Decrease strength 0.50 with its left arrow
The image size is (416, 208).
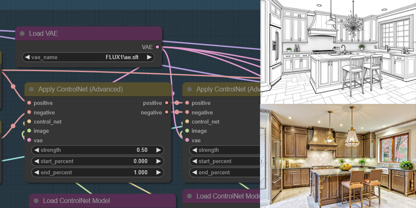coord(36,150)
